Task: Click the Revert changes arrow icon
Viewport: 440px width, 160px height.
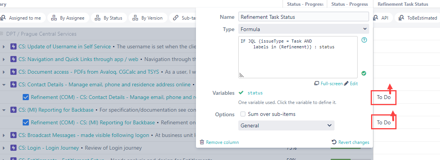Action: [x=334, y=142]
